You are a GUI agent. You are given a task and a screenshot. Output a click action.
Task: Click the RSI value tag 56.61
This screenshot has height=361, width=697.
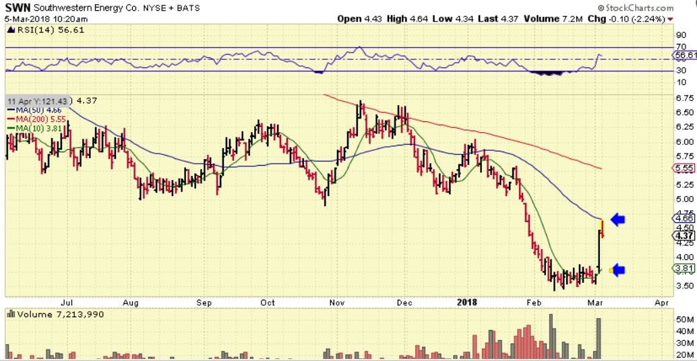click(684, 55)
